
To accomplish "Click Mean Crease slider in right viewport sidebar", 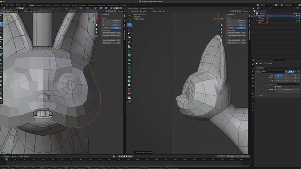I will click(x=236, y=43).
